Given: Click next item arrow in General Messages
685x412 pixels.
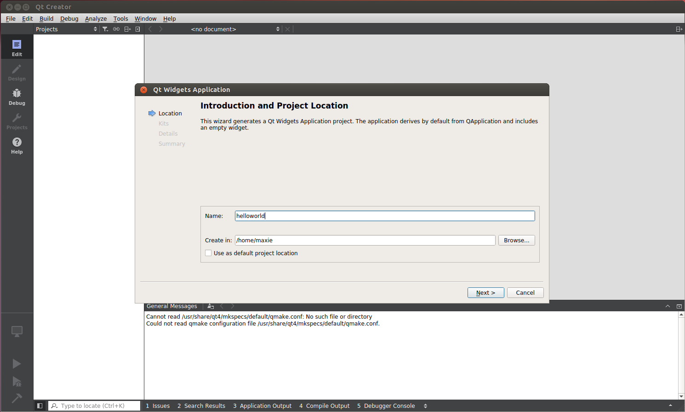Looking at the screenshot, I should (x=232, y=306).
